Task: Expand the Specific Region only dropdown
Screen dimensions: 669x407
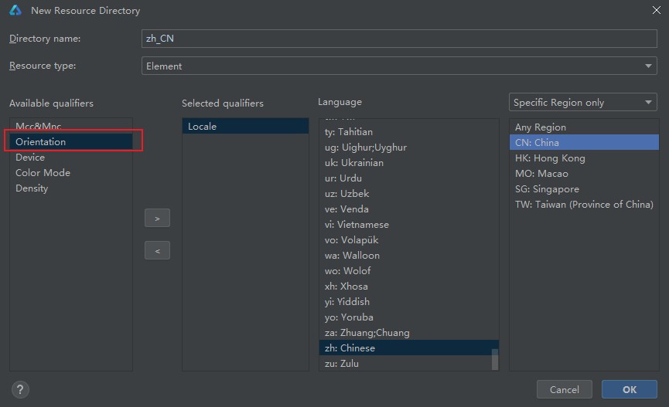Action: point(583,103)
